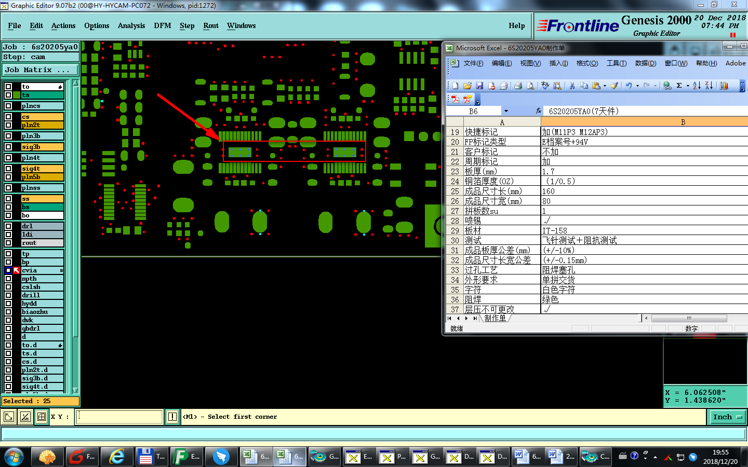Open the Chart Wizard icon in Excel
The image size is (748, 467).
(x=724, y=86)
